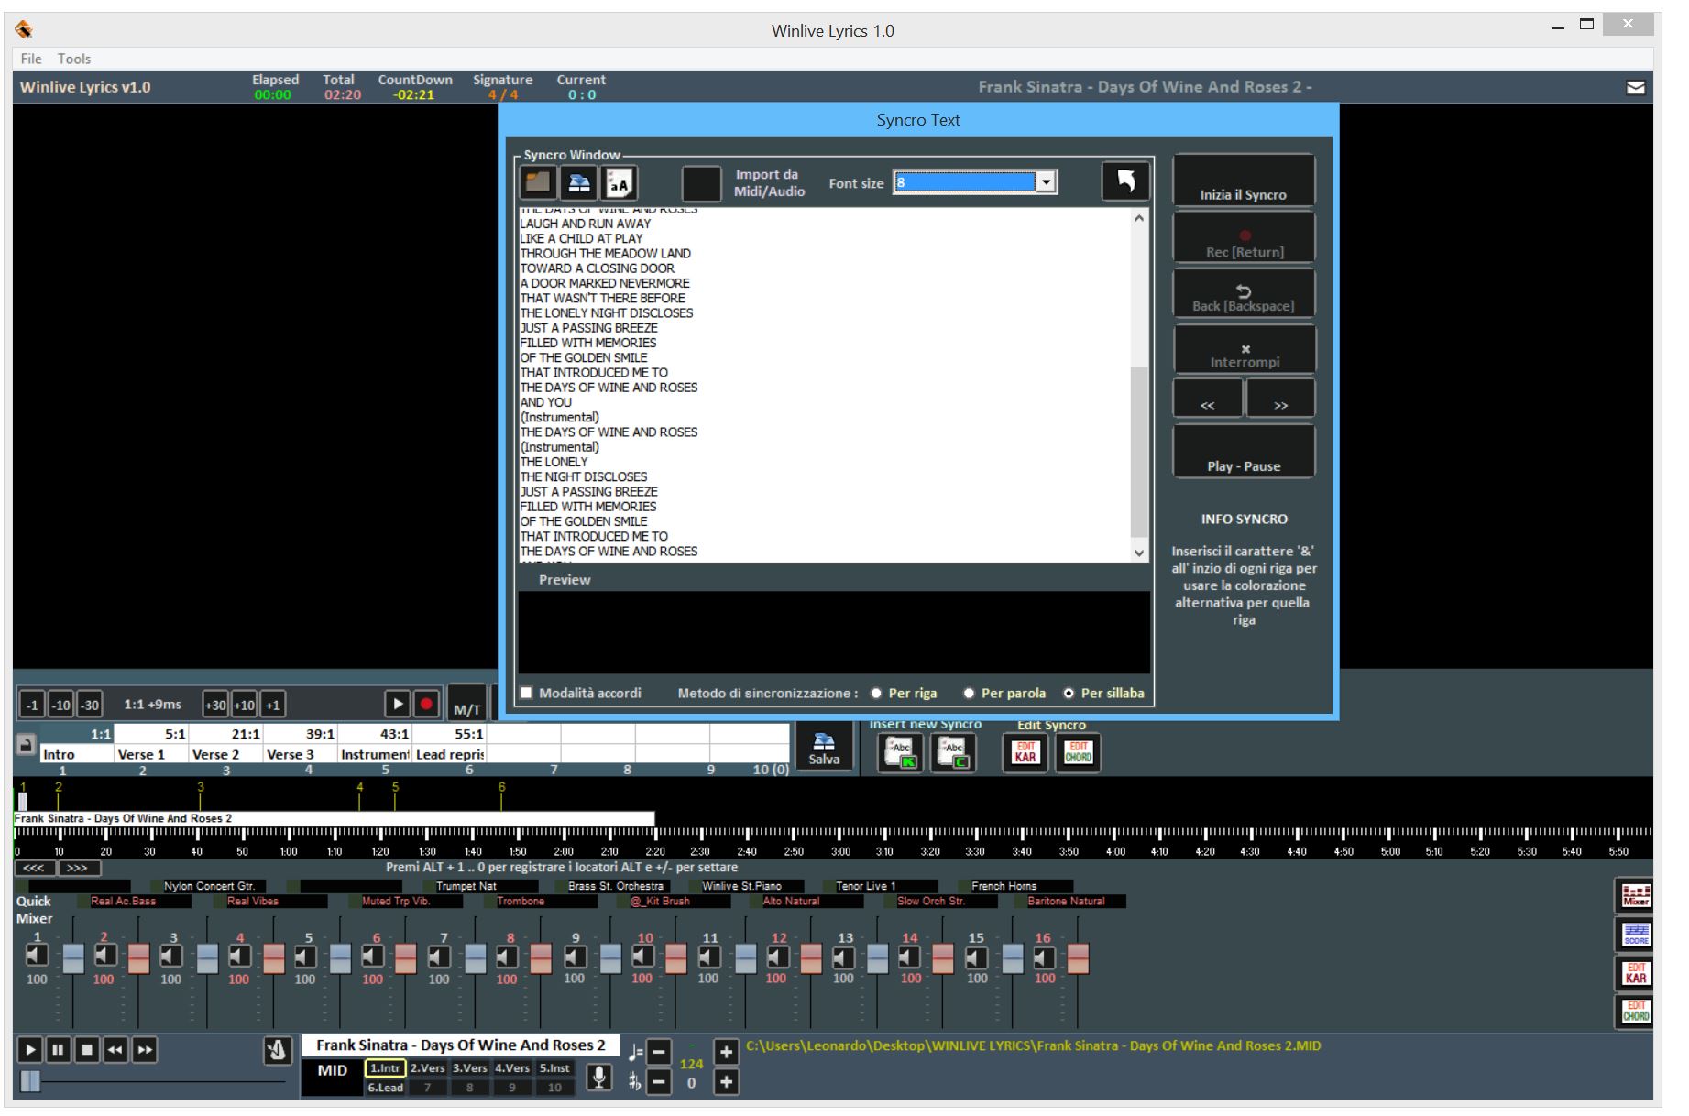Click the channel 8 volume fader
This screenshot has height=1116, width=1689.
tap(541, 958)
